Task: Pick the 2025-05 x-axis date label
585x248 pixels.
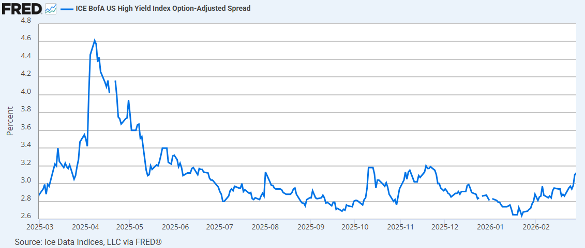Action: (x=129, y=226)
